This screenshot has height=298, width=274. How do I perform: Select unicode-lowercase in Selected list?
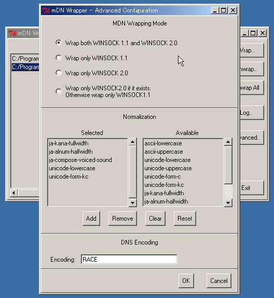click(72, 168)
